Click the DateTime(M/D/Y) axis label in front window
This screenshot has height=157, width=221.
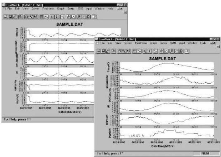(x=163, y=146)
